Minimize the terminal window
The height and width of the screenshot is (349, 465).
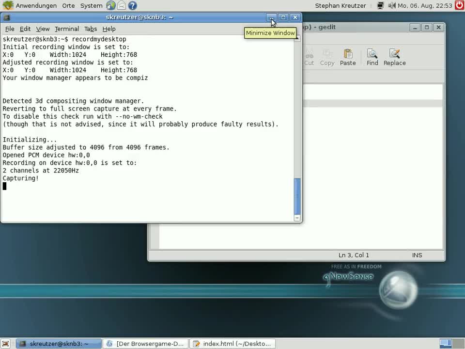[271, 17]
